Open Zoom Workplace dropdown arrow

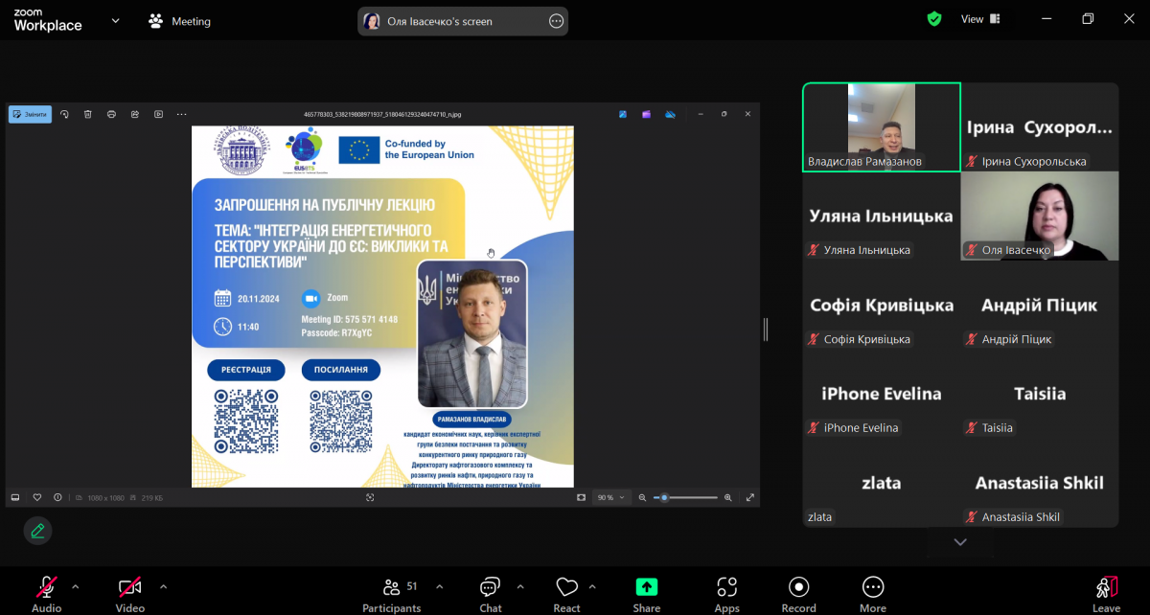[116, 20]
